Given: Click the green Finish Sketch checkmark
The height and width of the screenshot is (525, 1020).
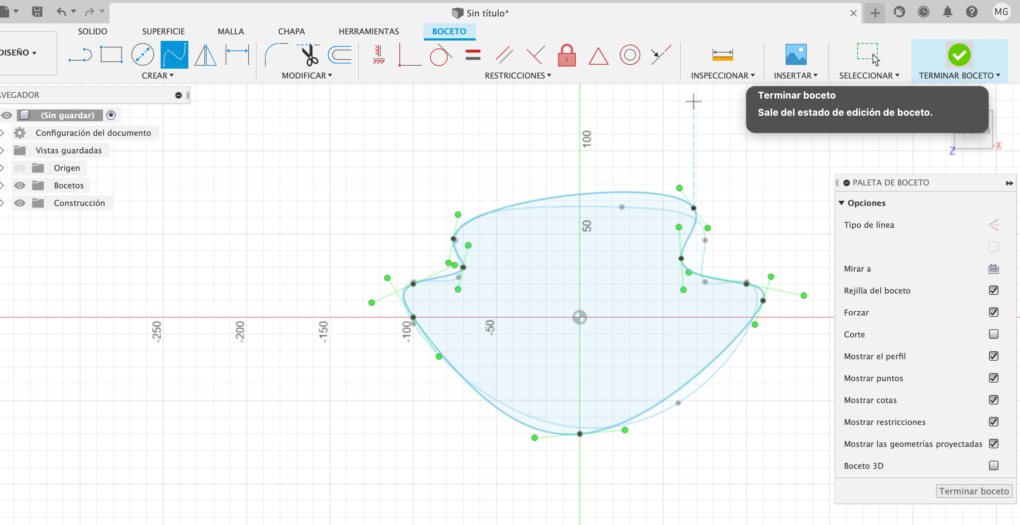Looking at the screenshot, I should (959, 55).
